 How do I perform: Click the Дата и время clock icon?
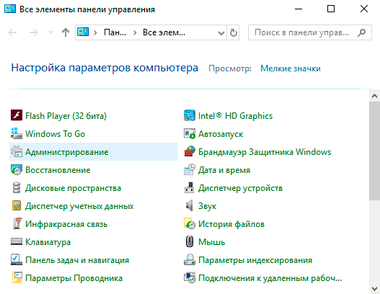coord(190,169)
